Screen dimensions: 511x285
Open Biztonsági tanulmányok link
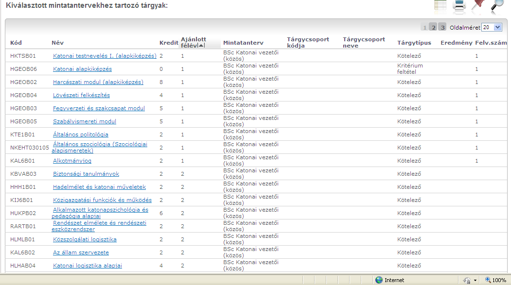(86, 174)
